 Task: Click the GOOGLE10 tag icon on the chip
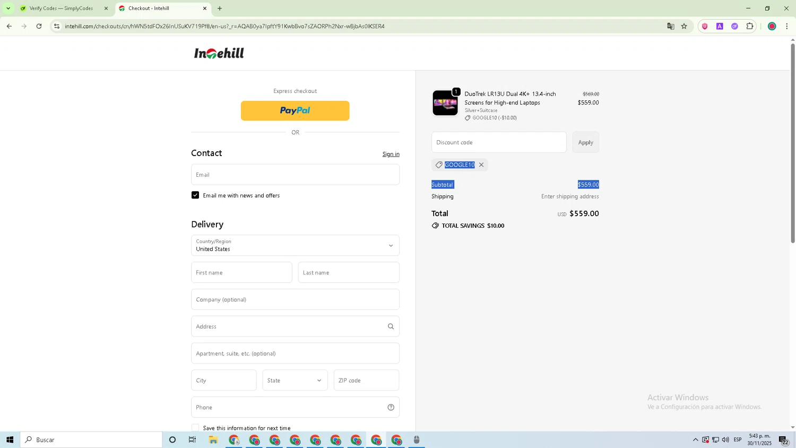439,165
